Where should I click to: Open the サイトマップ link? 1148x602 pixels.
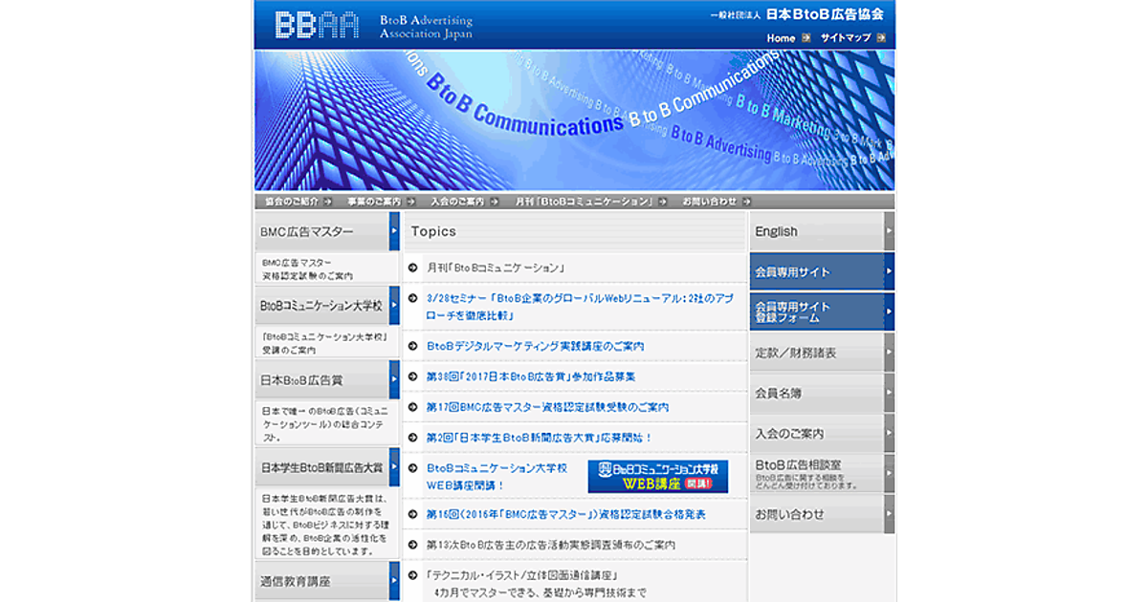tap(846, 38)
